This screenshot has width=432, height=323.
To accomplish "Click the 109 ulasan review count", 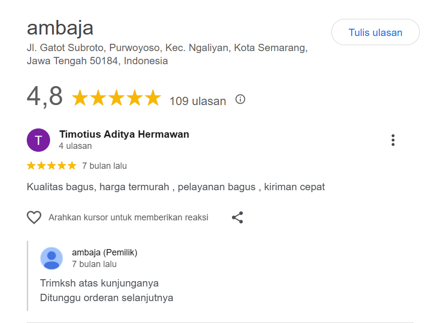I will [x=198, y=101].
